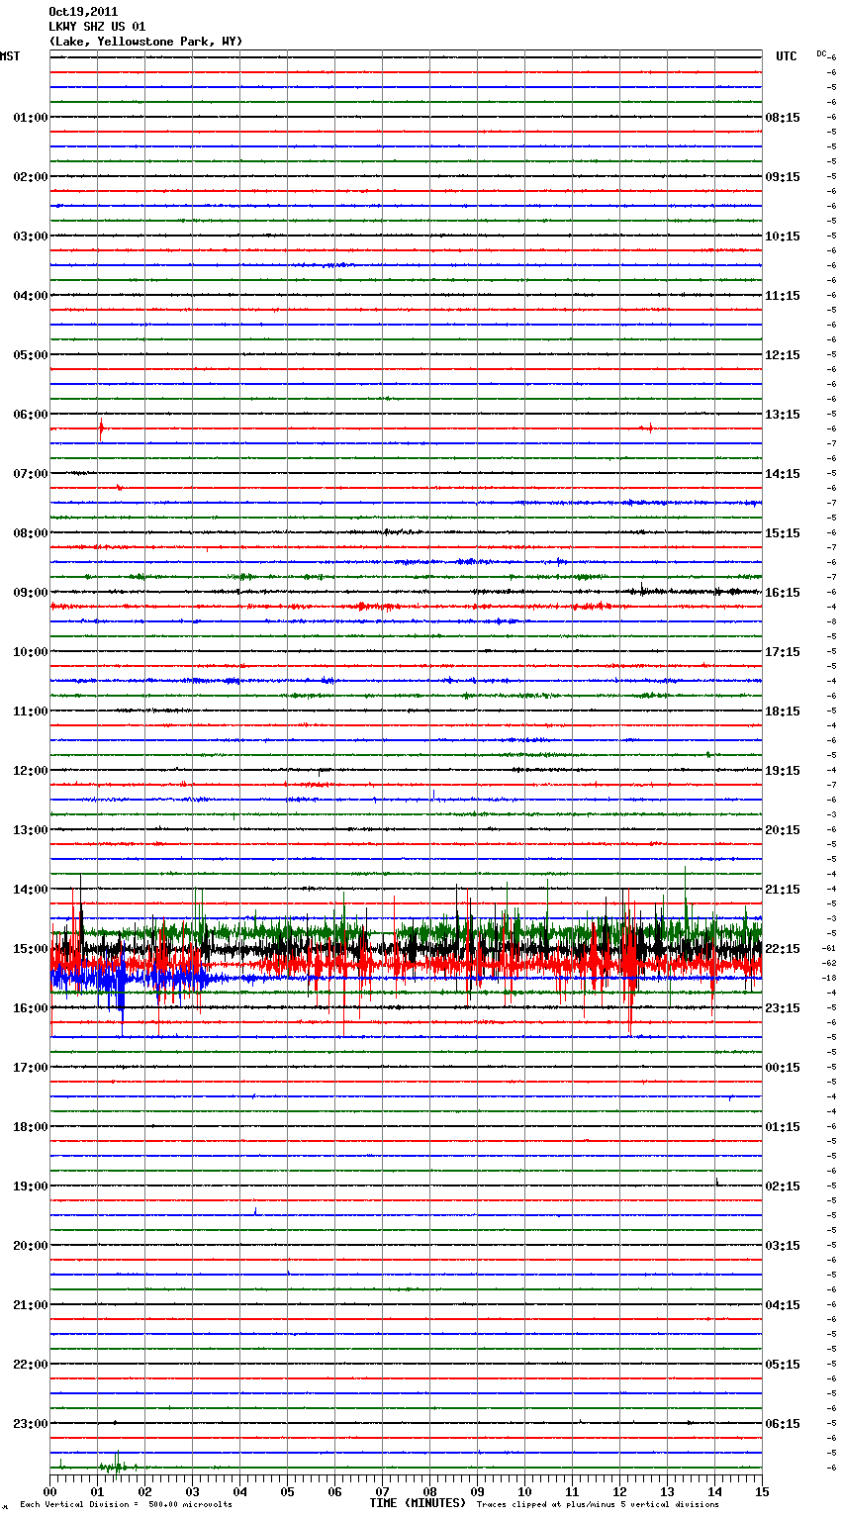
Task: Click the "08:15" UTC time label
Action: tap(783, 118)
